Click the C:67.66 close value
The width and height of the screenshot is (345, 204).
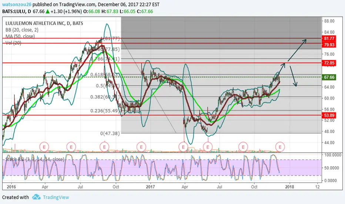(145, 11)
